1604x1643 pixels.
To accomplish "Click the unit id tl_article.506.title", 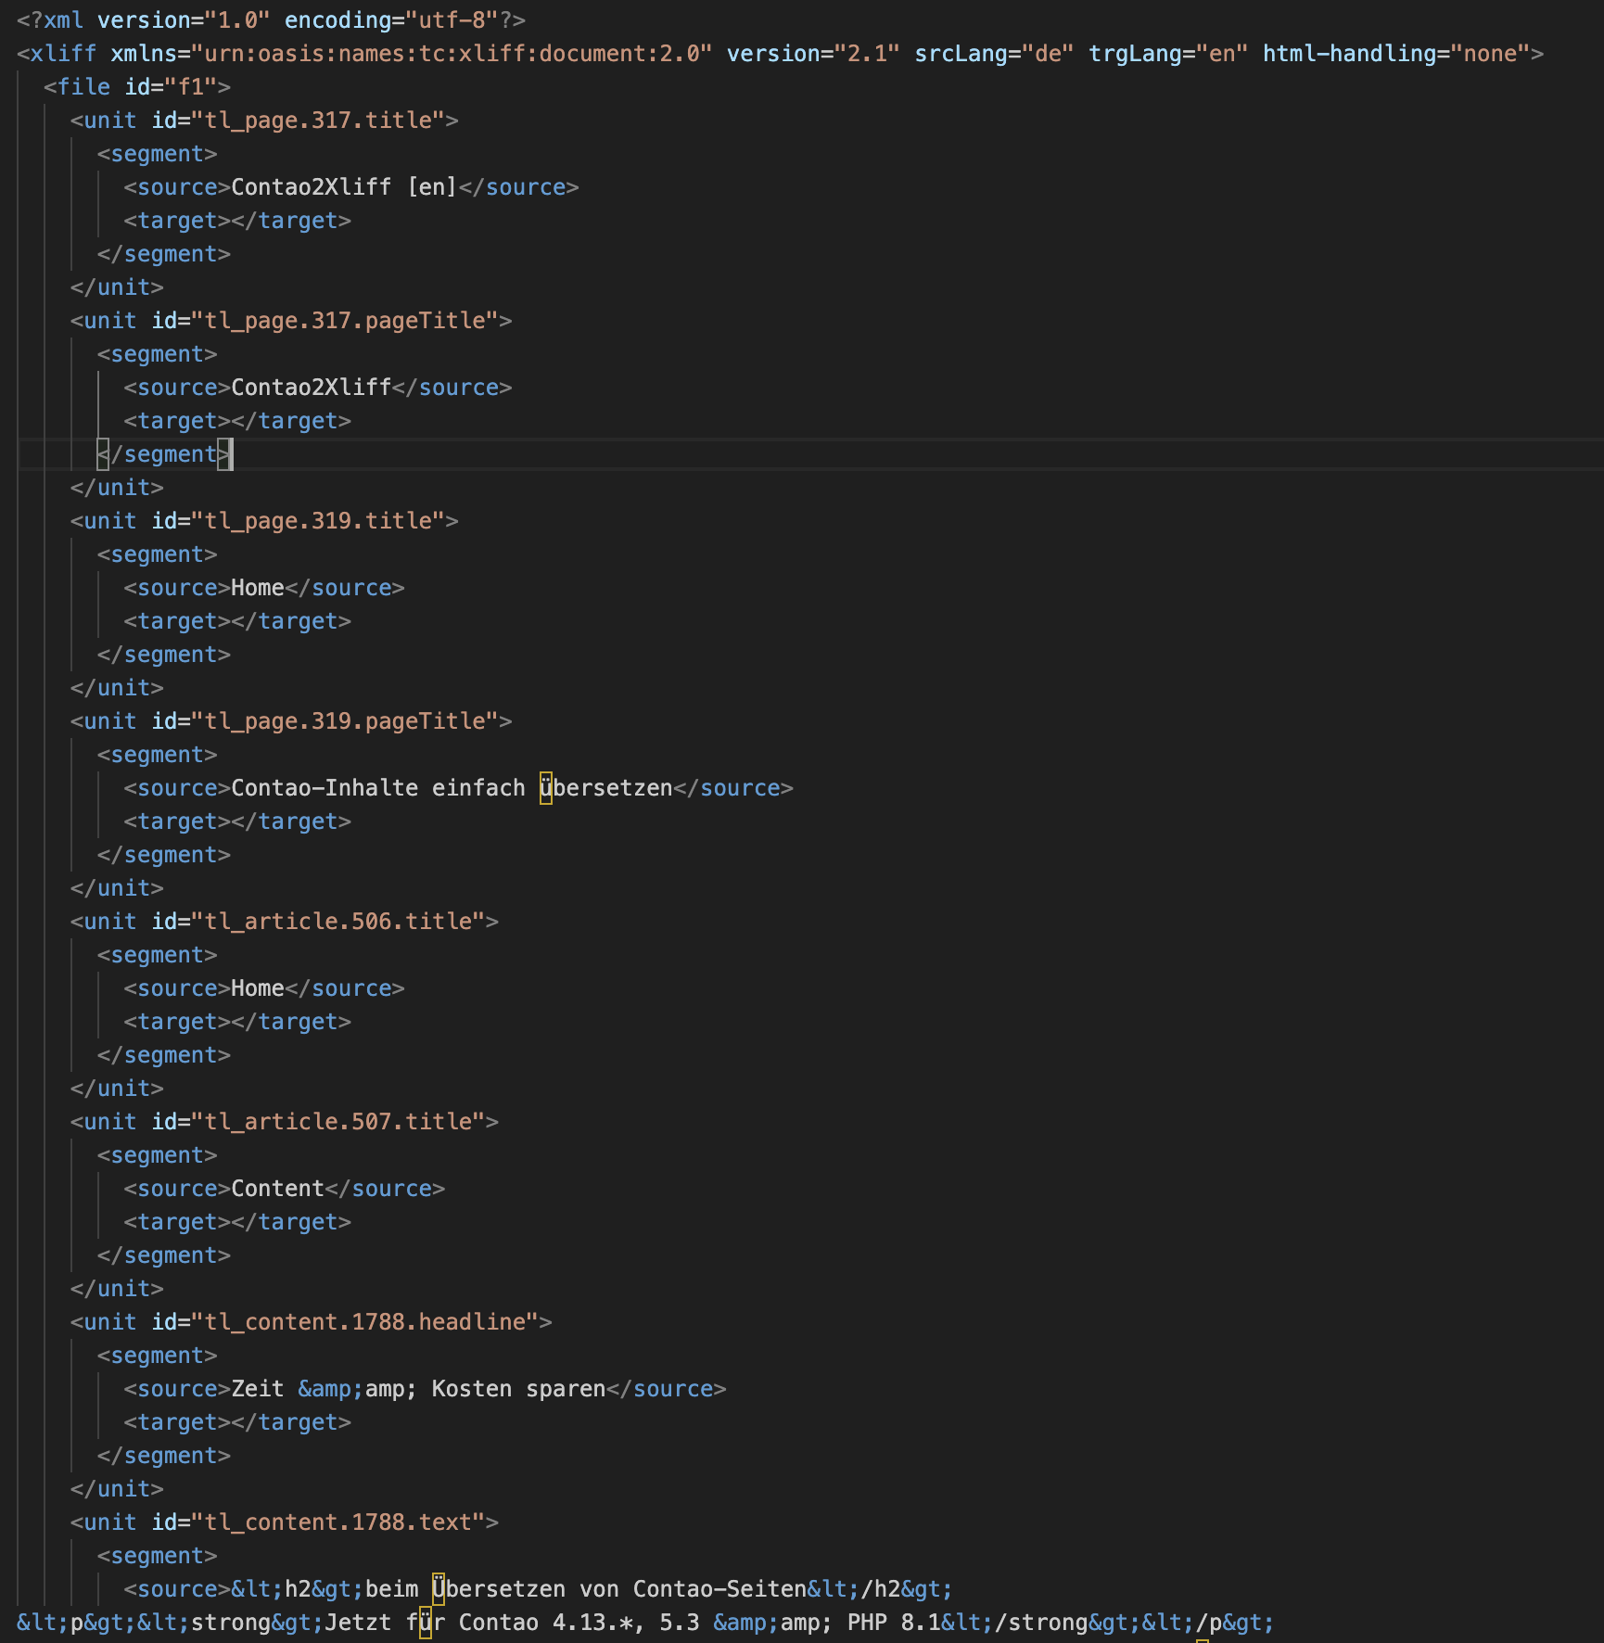I will 338,922.
